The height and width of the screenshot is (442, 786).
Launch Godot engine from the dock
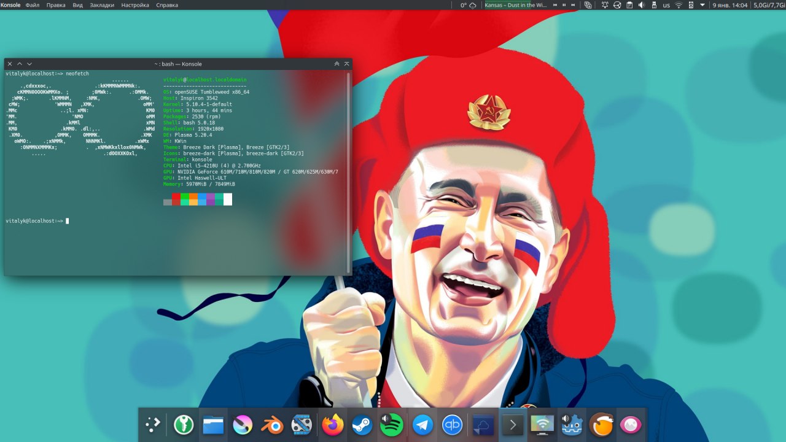(572, 425)
